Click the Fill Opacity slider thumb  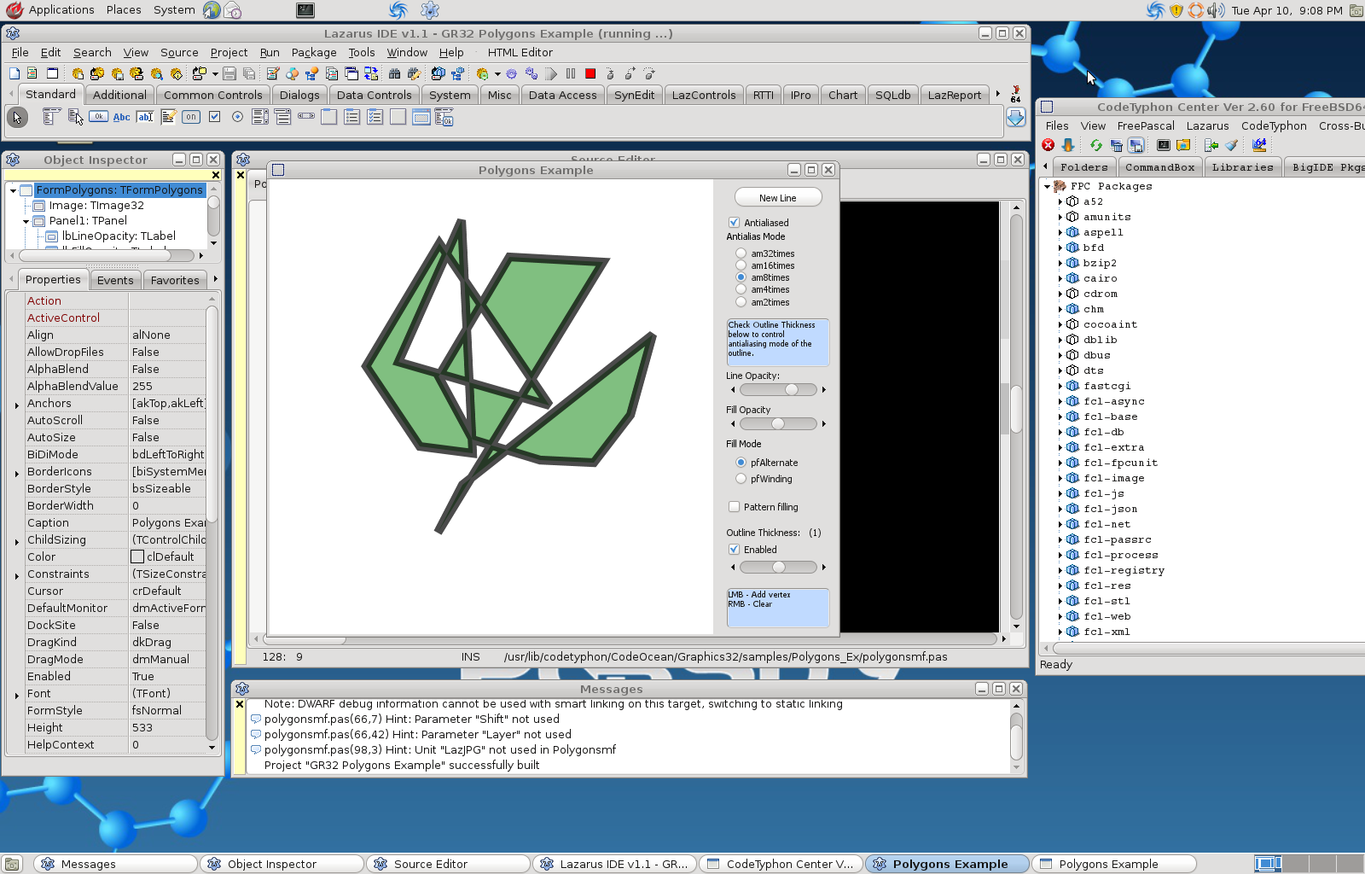pyautogui.click(x=778, y=423)
